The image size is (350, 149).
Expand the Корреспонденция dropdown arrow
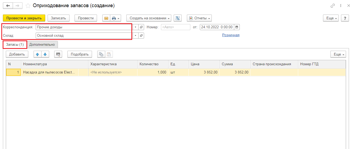pyautogui.click(x=135, y=27)
